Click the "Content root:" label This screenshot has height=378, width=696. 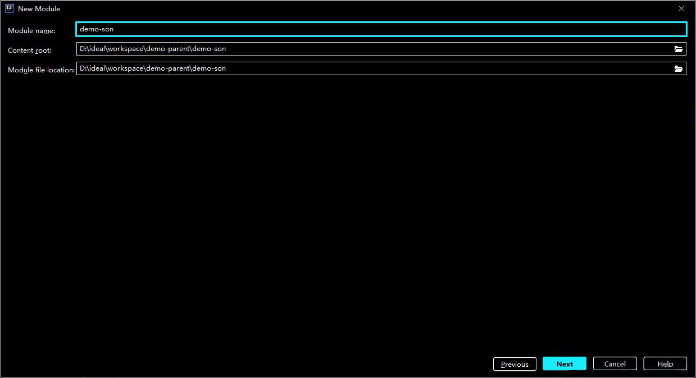[29, 50]
